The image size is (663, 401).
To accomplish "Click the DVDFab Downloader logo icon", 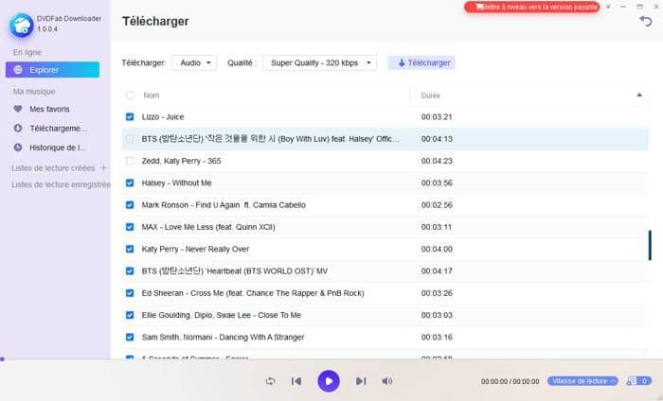I will pos(22,26).
